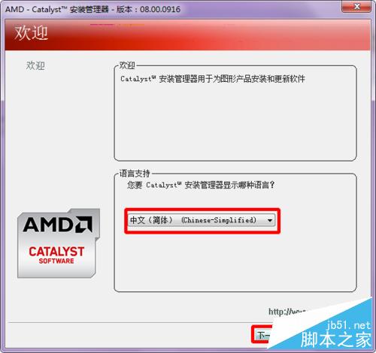Click the Catalyst install manager description text
This screenshot has height=353, width=376.
click(213, 79)
